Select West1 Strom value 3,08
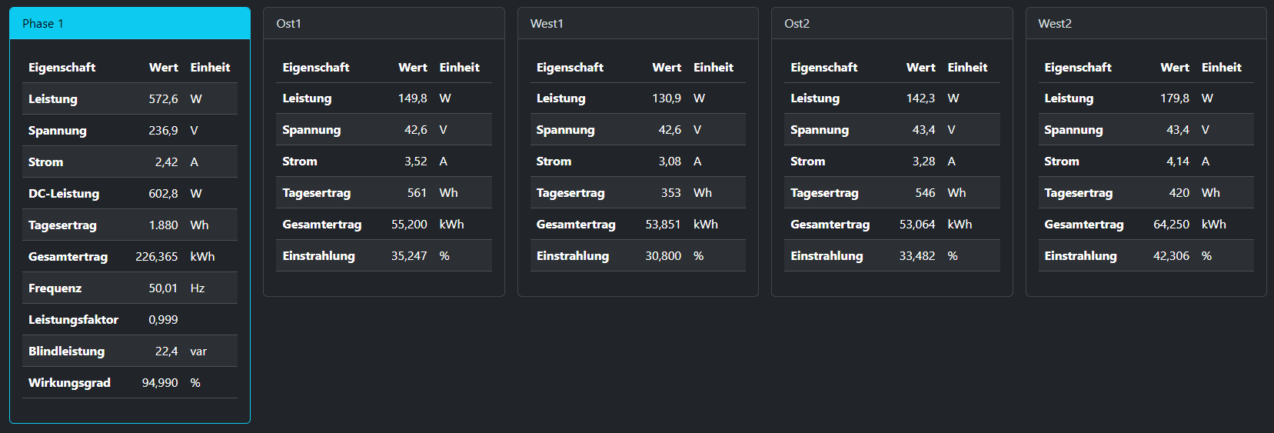This screenshot has height=433, width=1274. pos(670,162)
